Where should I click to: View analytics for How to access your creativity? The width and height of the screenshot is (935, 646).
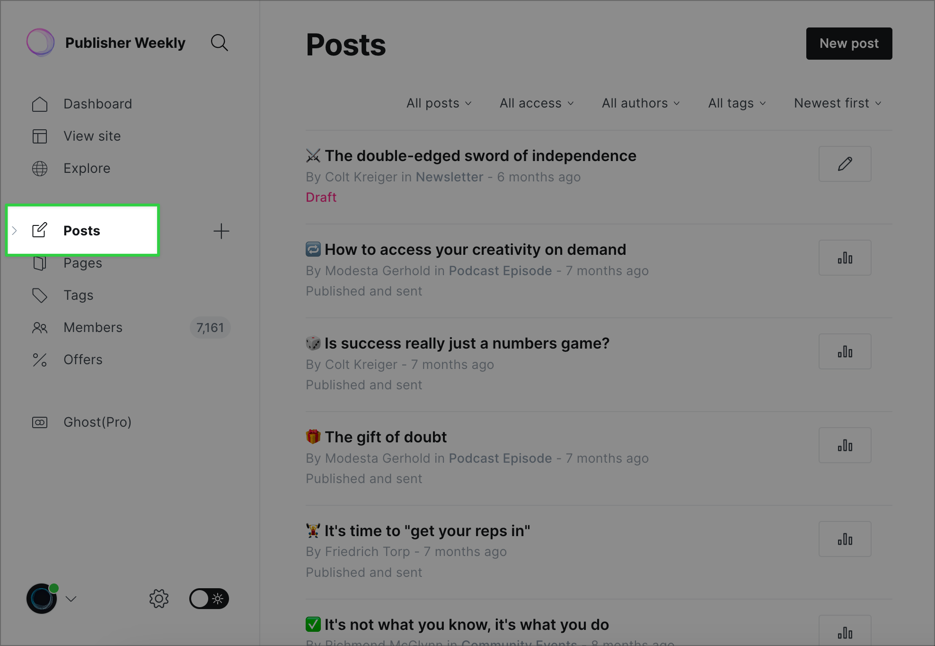845,258
